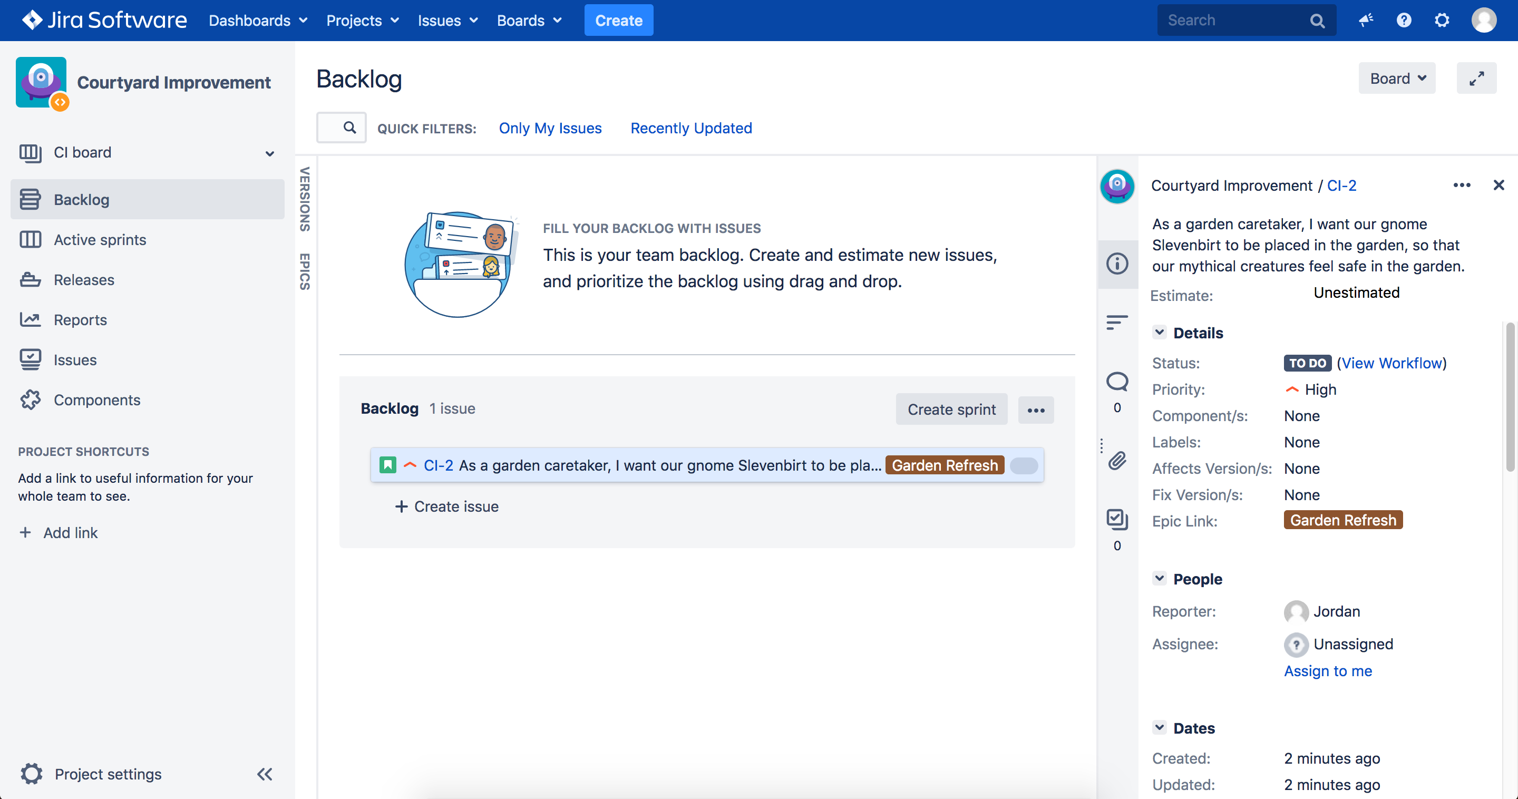This screenshot has width=1518, height=799.
Task: Click the Jira Software logo
Action: tap(104, 20)
